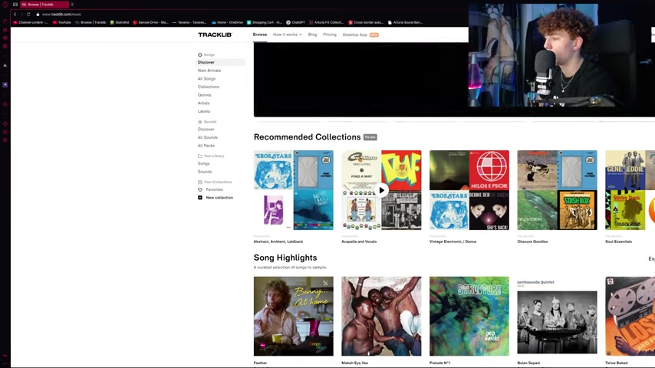Click the Acapella and Vocals title text
This screenshot has width=655, height=368.
(x=359, y=242)
